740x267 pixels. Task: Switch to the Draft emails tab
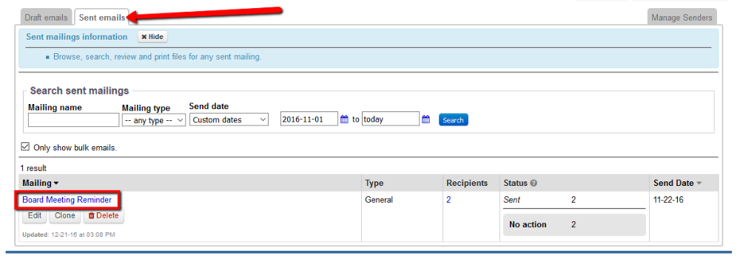pyautogui.click(x=46, y=18)
